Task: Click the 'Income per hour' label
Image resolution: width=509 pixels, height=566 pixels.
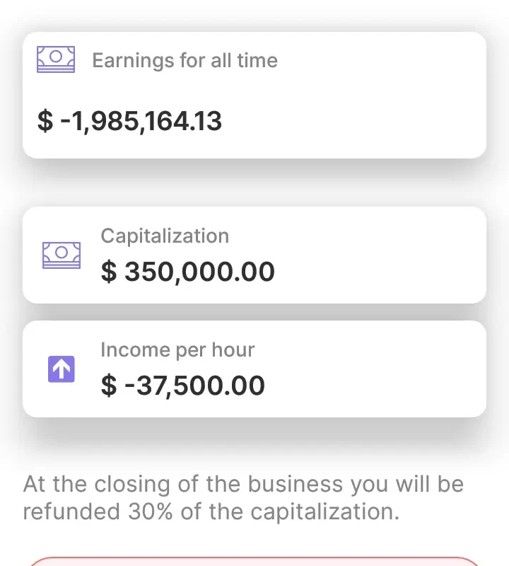Action: point(177,350)
